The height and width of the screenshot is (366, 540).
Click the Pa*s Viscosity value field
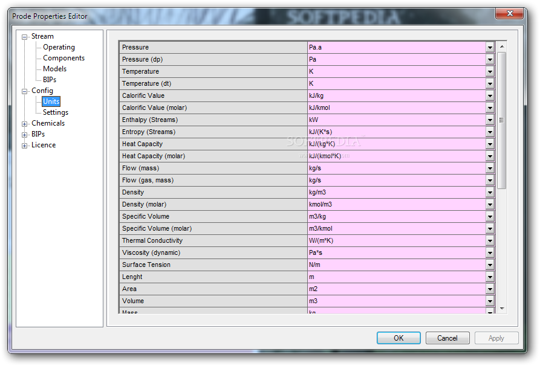[397, 253]
